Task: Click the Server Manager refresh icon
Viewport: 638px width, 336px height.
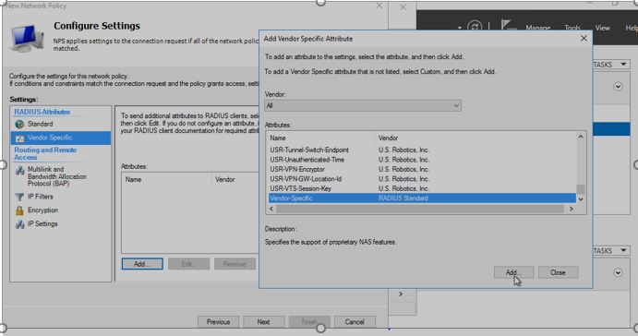Action: pyautogui.click(x=475, y=27)
